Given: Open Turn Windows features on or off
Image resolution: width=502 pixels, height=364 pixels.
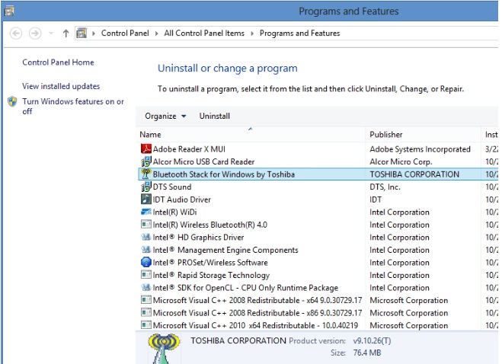Looking at the screenshot, I should pyautogui.click(x=73, y=107).
